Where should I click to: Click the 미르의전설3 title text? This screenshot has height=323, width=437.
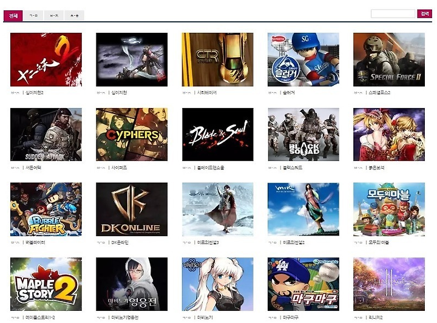208,242
